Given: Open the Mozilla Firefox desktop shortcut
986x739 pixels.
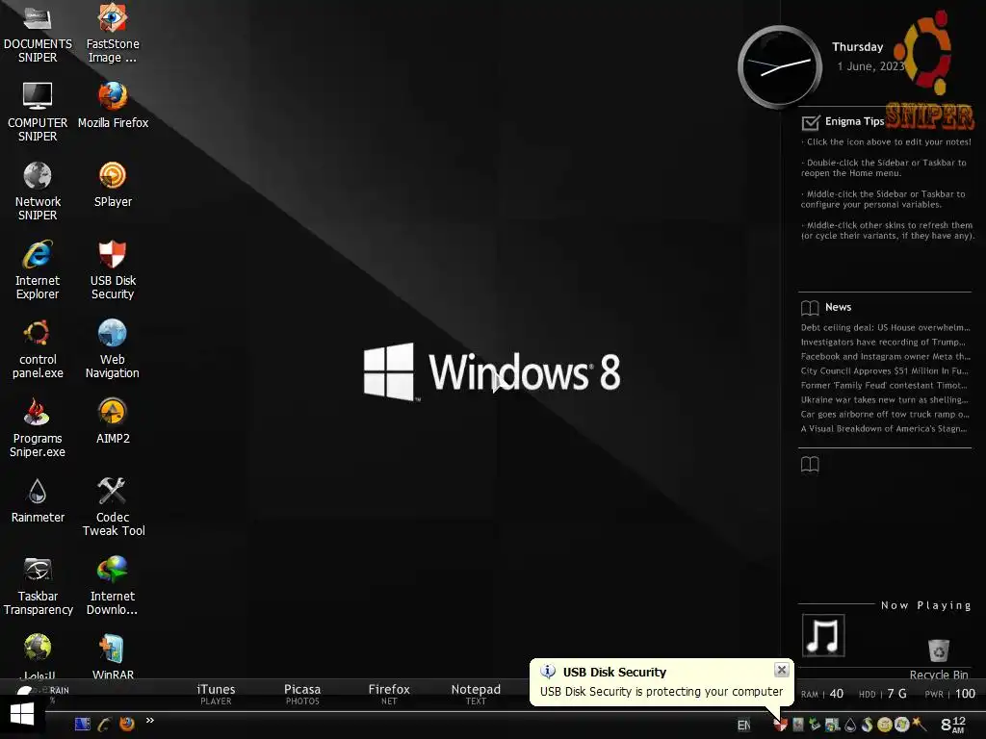Looking at the screenshot, I should [x=113, y=106].
